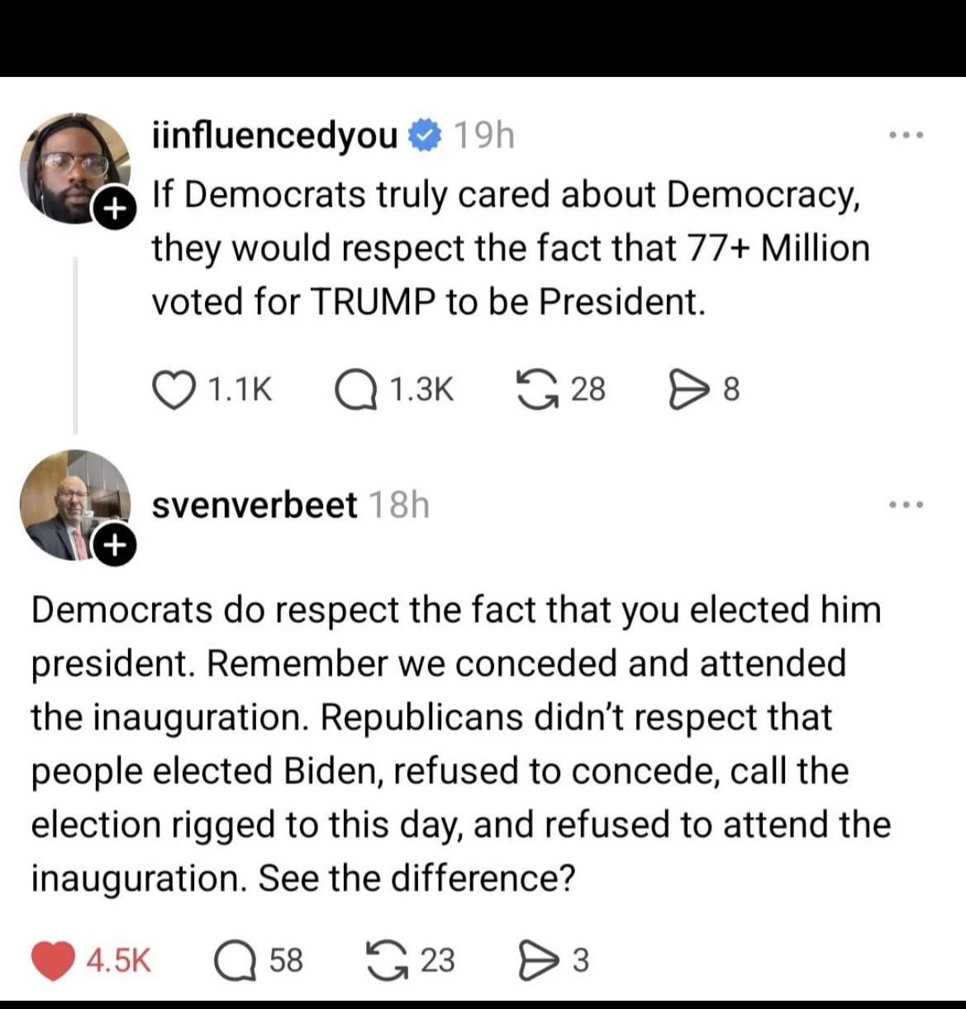Open comments on svenverbeet's reply
The height and width of the screenshot is (1009, 966).
(235, 960)
